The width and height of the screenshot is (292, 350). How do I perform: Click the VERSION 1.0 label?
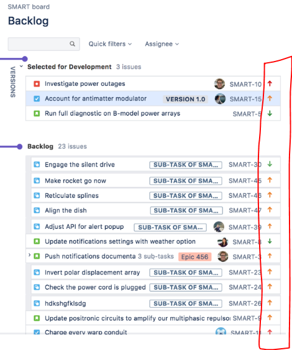(x=186, y=99)
